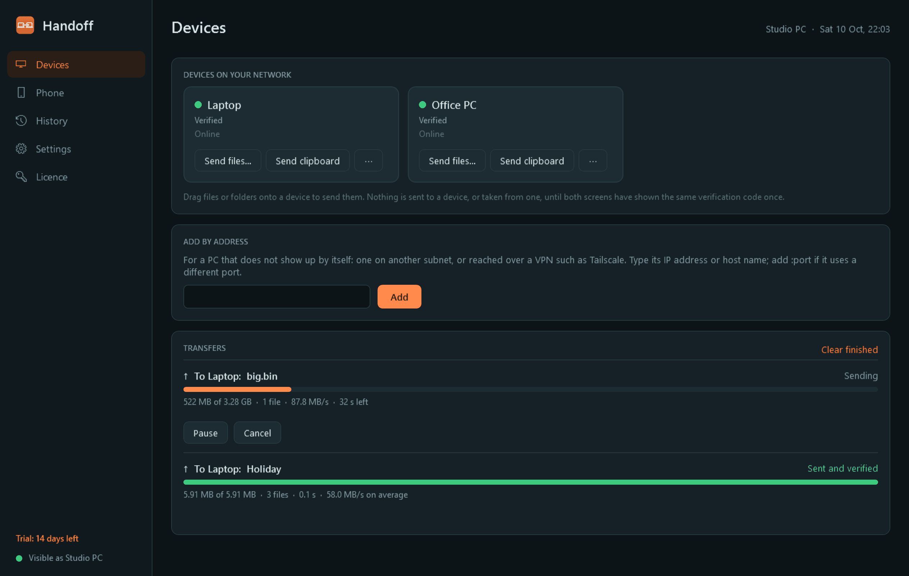Open the Phone section
Image resolution: width=909 pixels, height=576 pixels.
point(76,93)
